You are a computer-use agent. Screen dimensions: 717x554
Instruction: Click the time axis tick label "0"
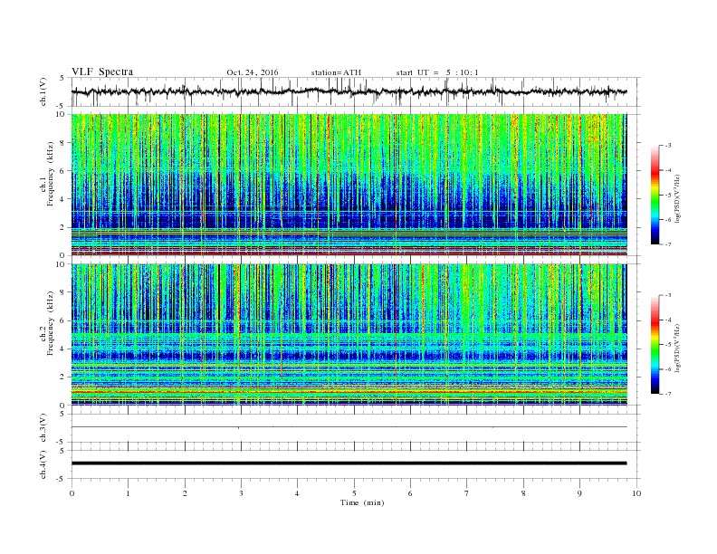[72, 493]
